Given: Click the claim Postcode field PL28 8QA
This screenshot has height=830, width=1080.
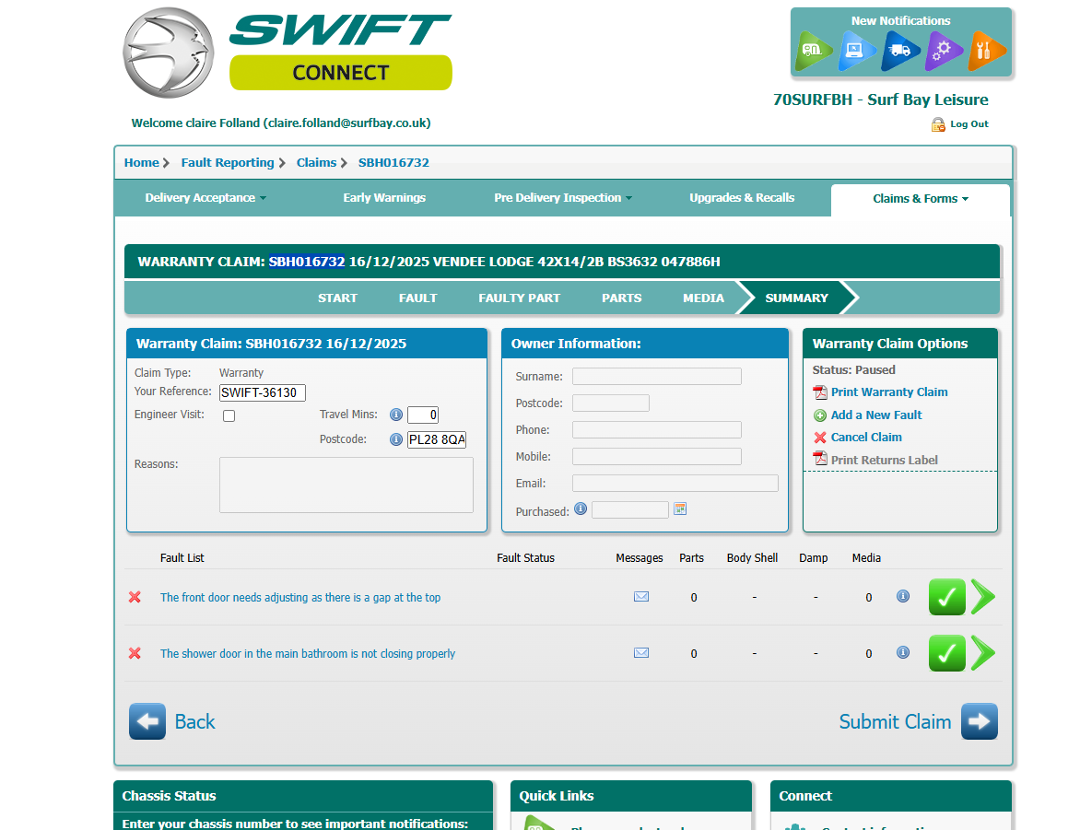Looking at the screenshot, I should [437, 439].
